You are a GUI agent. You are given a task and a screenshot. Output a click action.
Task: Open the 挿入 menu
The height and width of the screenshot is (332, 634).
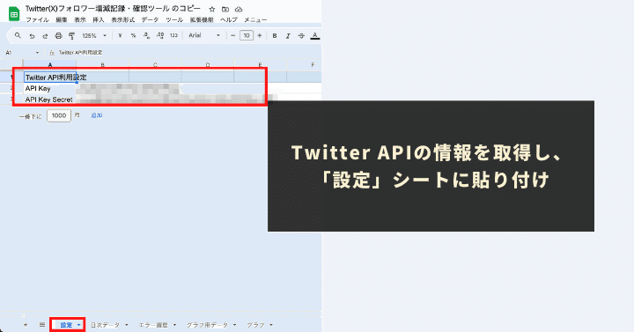pos(99,19)
